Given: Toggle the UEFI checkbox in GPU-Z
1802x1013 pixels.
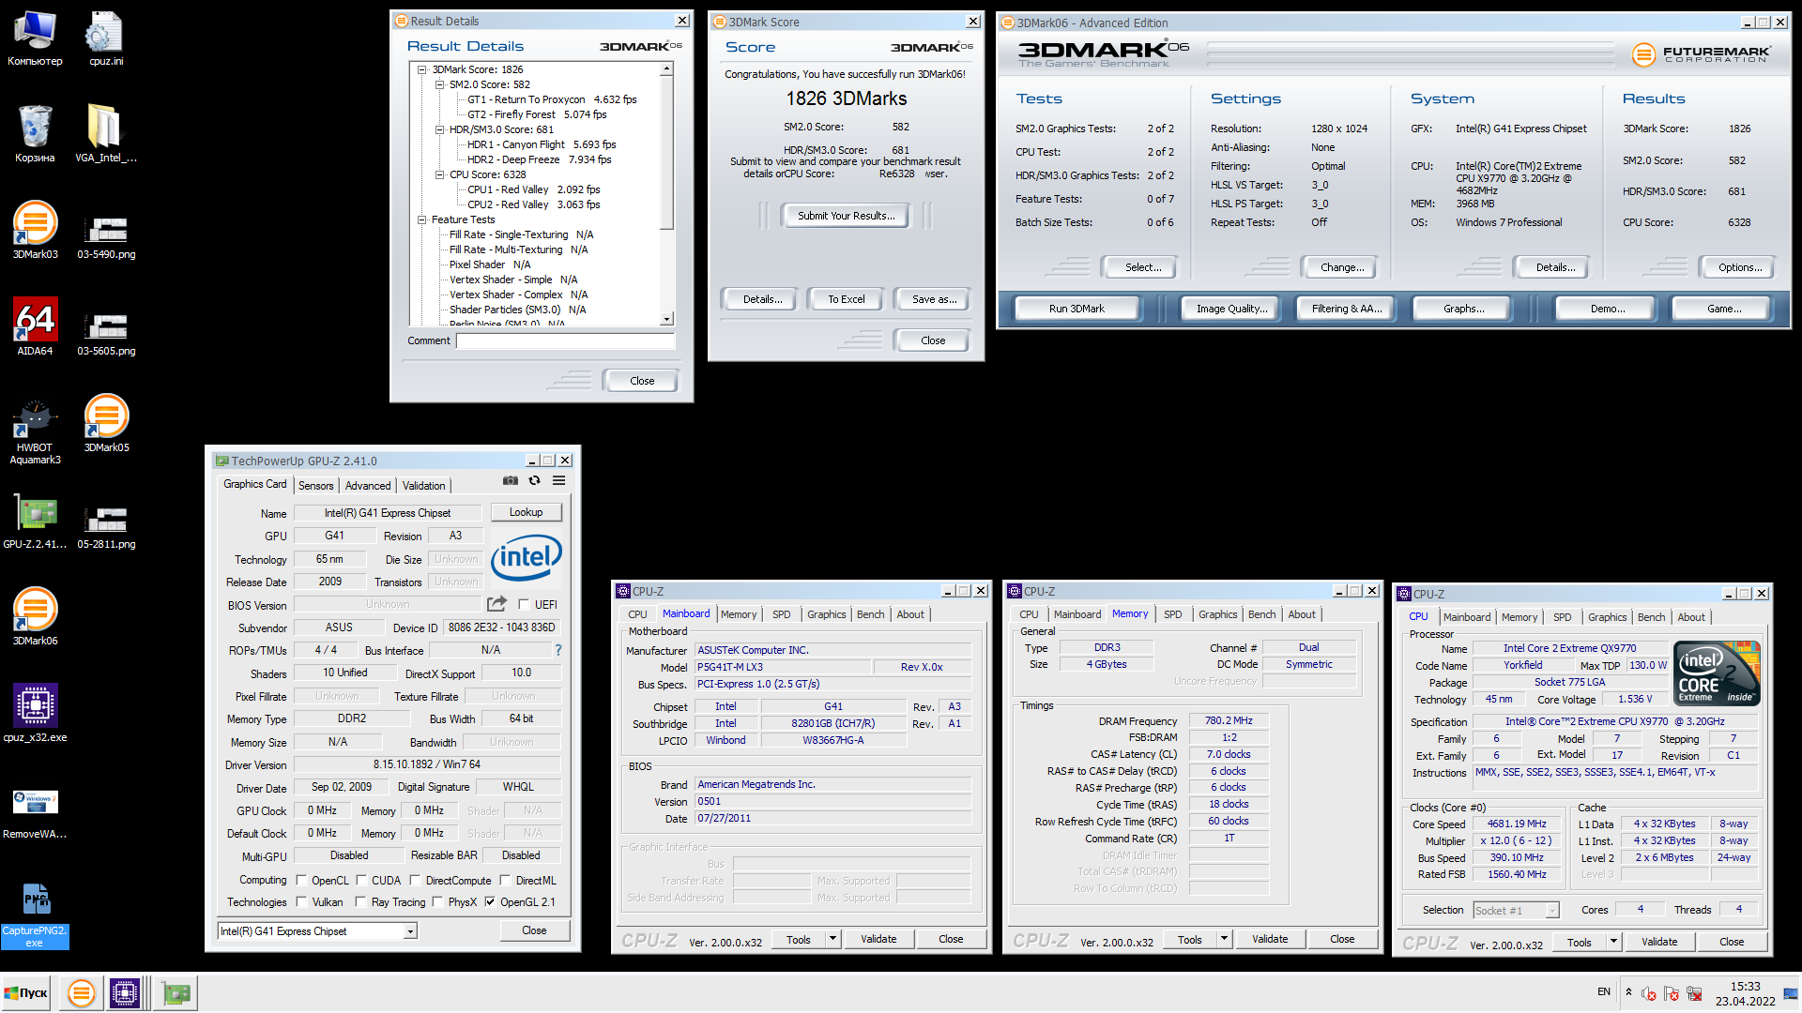Looking at the screenshot, I should coord(524,605).
